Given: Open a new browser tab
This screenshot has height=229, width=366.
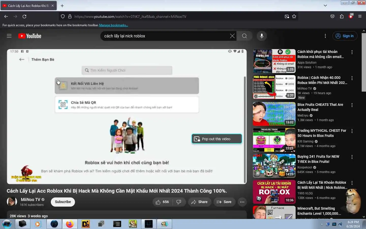Looking at the screenshot, I should click(x=62, y=6).
